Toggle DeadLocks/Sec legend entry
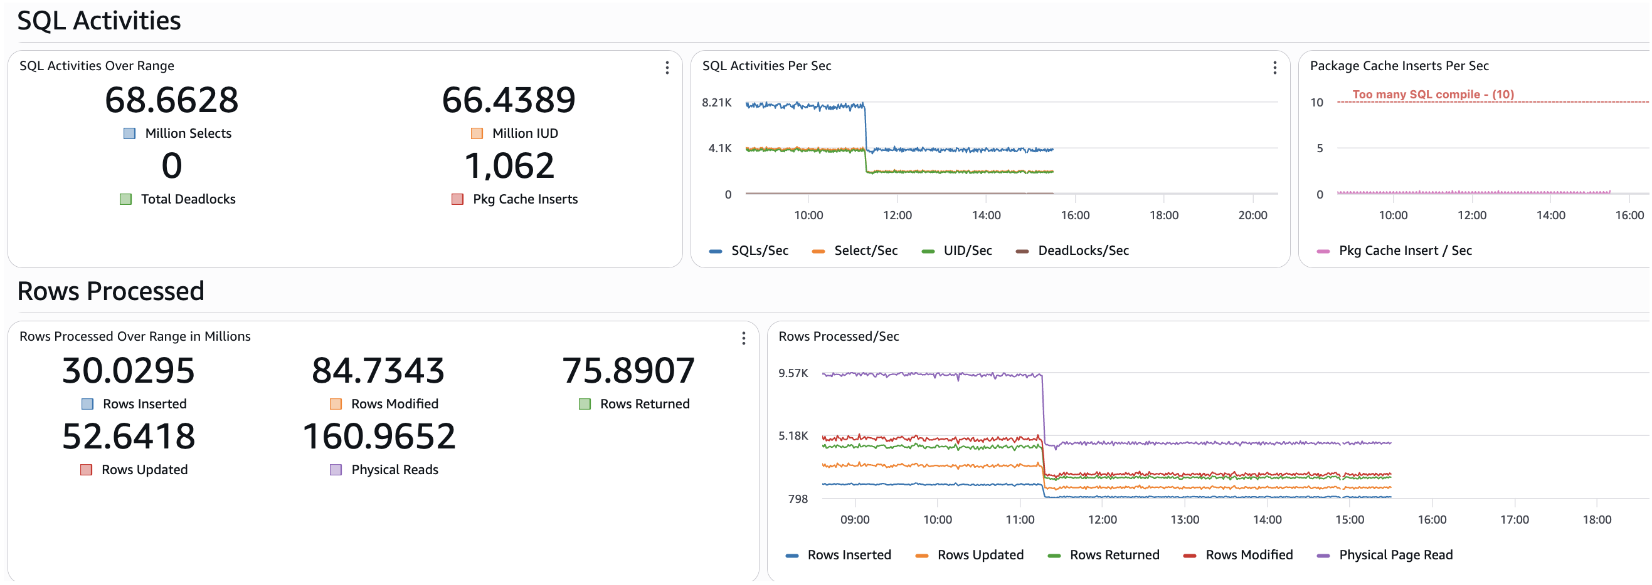The height and width of the screenshot is (585, 1652). (1072, 251)
